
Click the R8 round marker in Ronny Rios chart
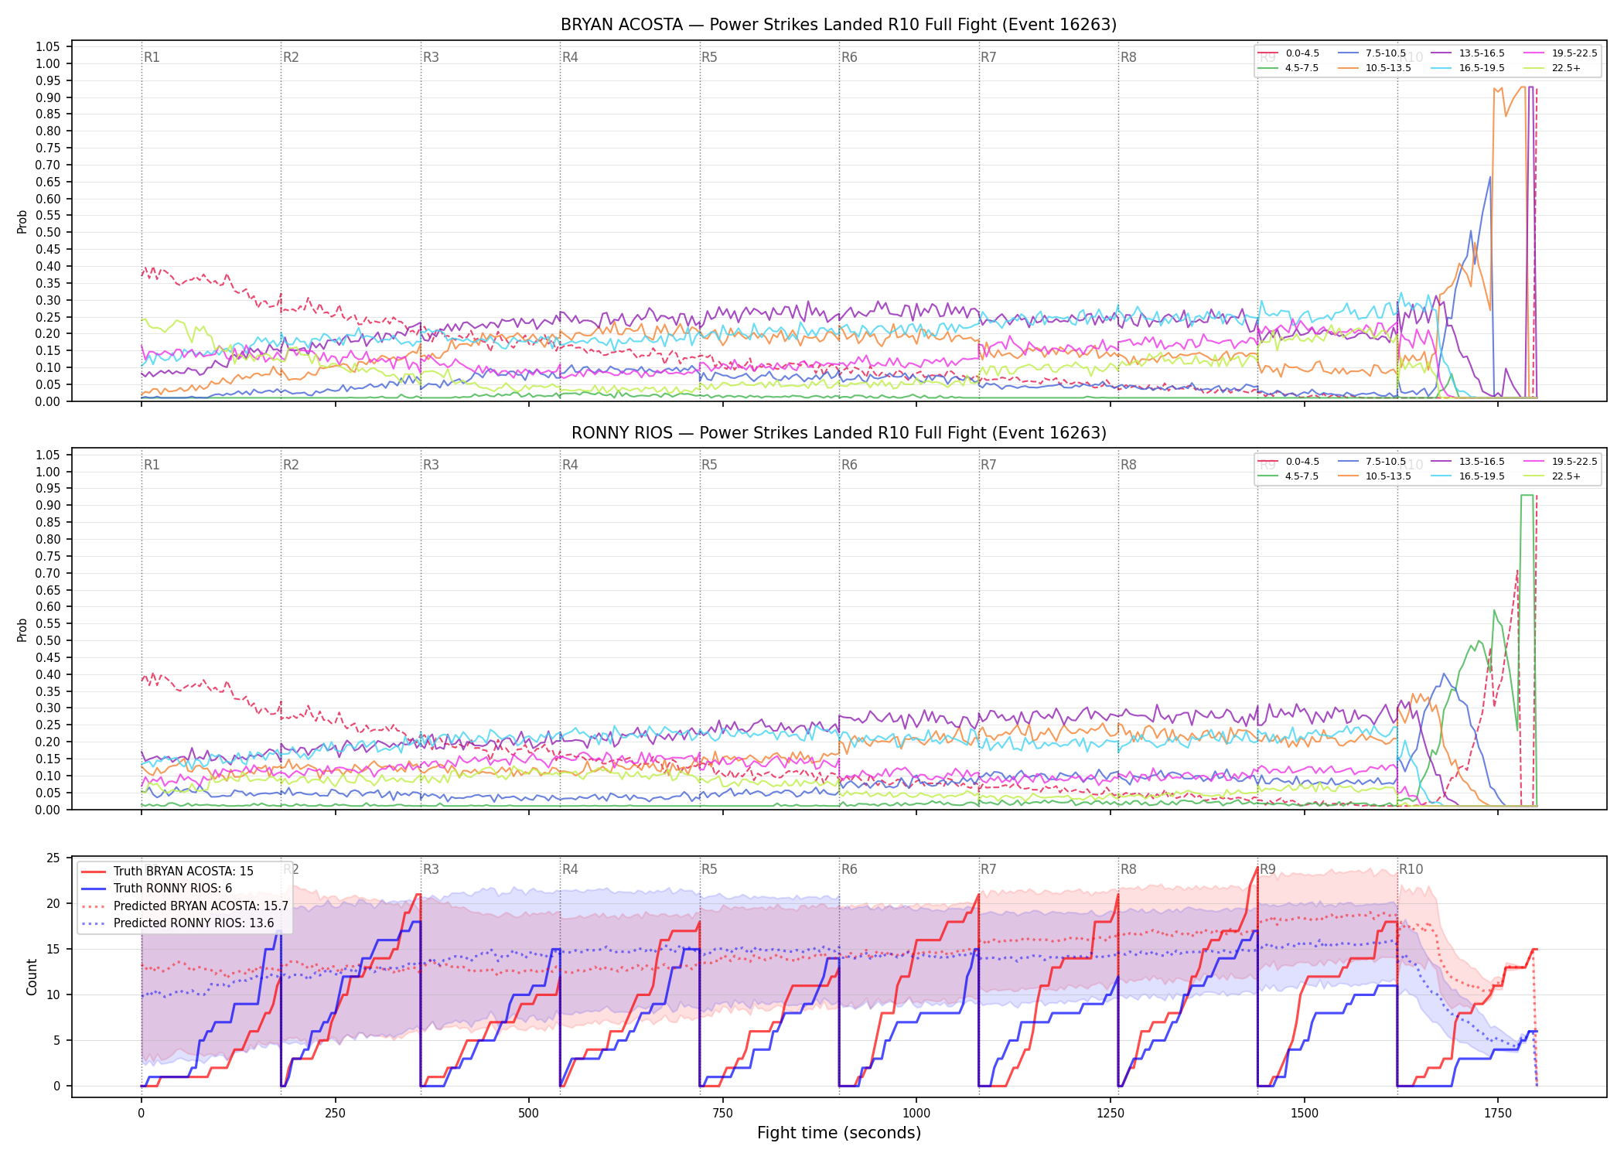click(1128, 465)
